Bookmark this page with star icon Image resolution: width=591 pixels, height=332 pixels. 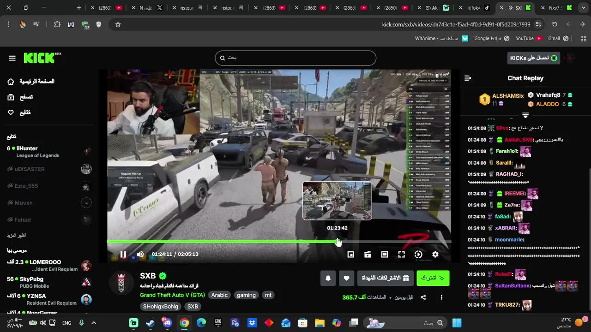pyautogui.click(x=118, y=24)
